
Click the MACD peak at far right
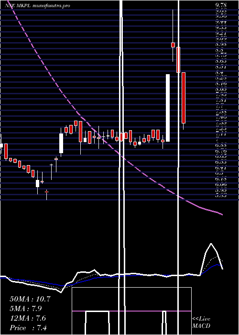[211, 244]
